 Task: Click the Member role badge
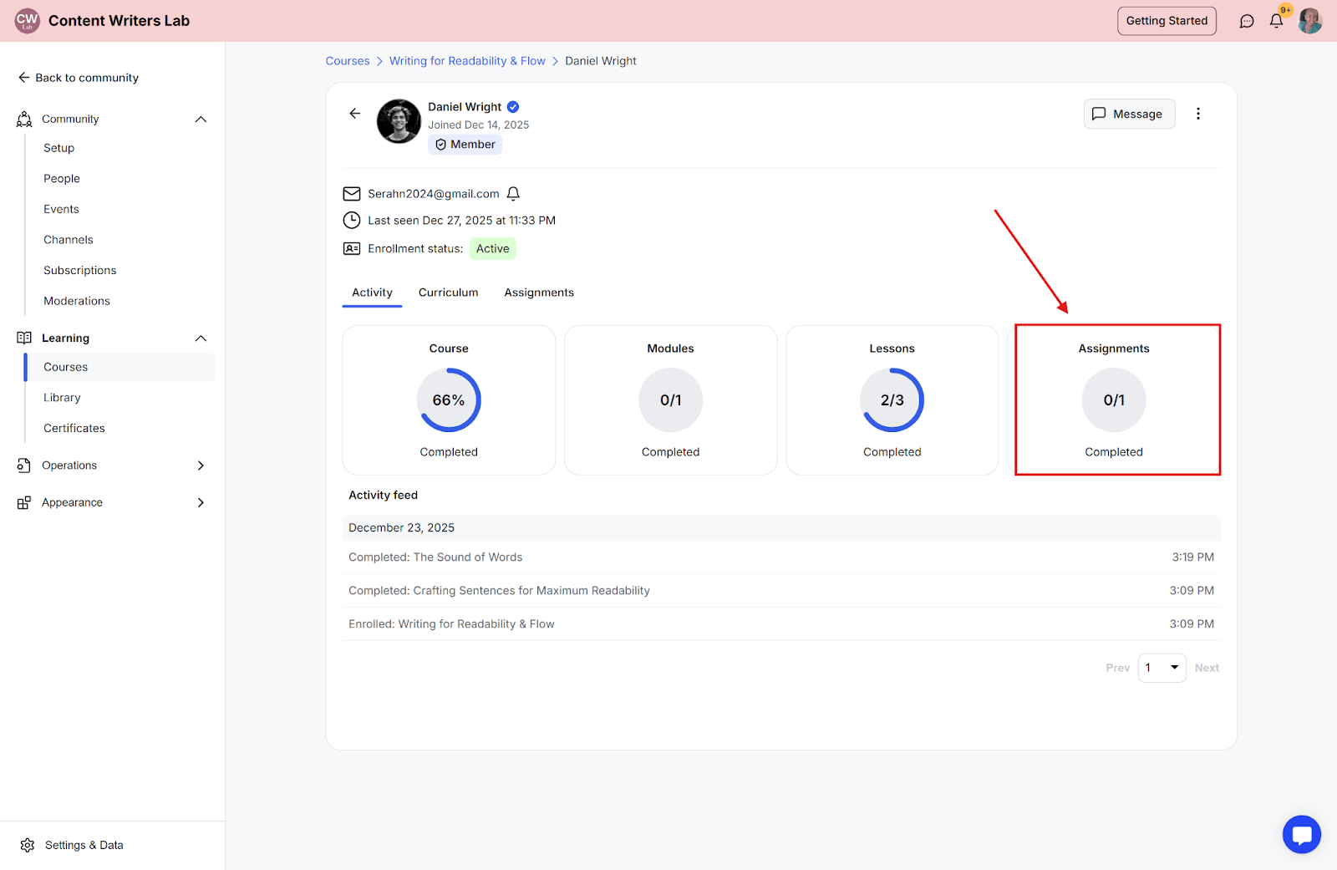pyautogui.click(x=465, y=145)
